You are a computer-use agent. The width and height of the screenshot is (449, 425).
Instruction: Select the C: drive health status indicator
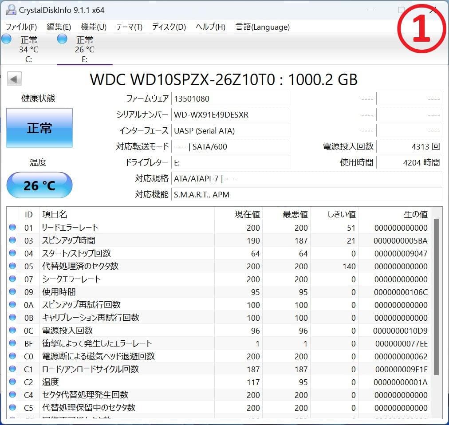tap(7, 39)
